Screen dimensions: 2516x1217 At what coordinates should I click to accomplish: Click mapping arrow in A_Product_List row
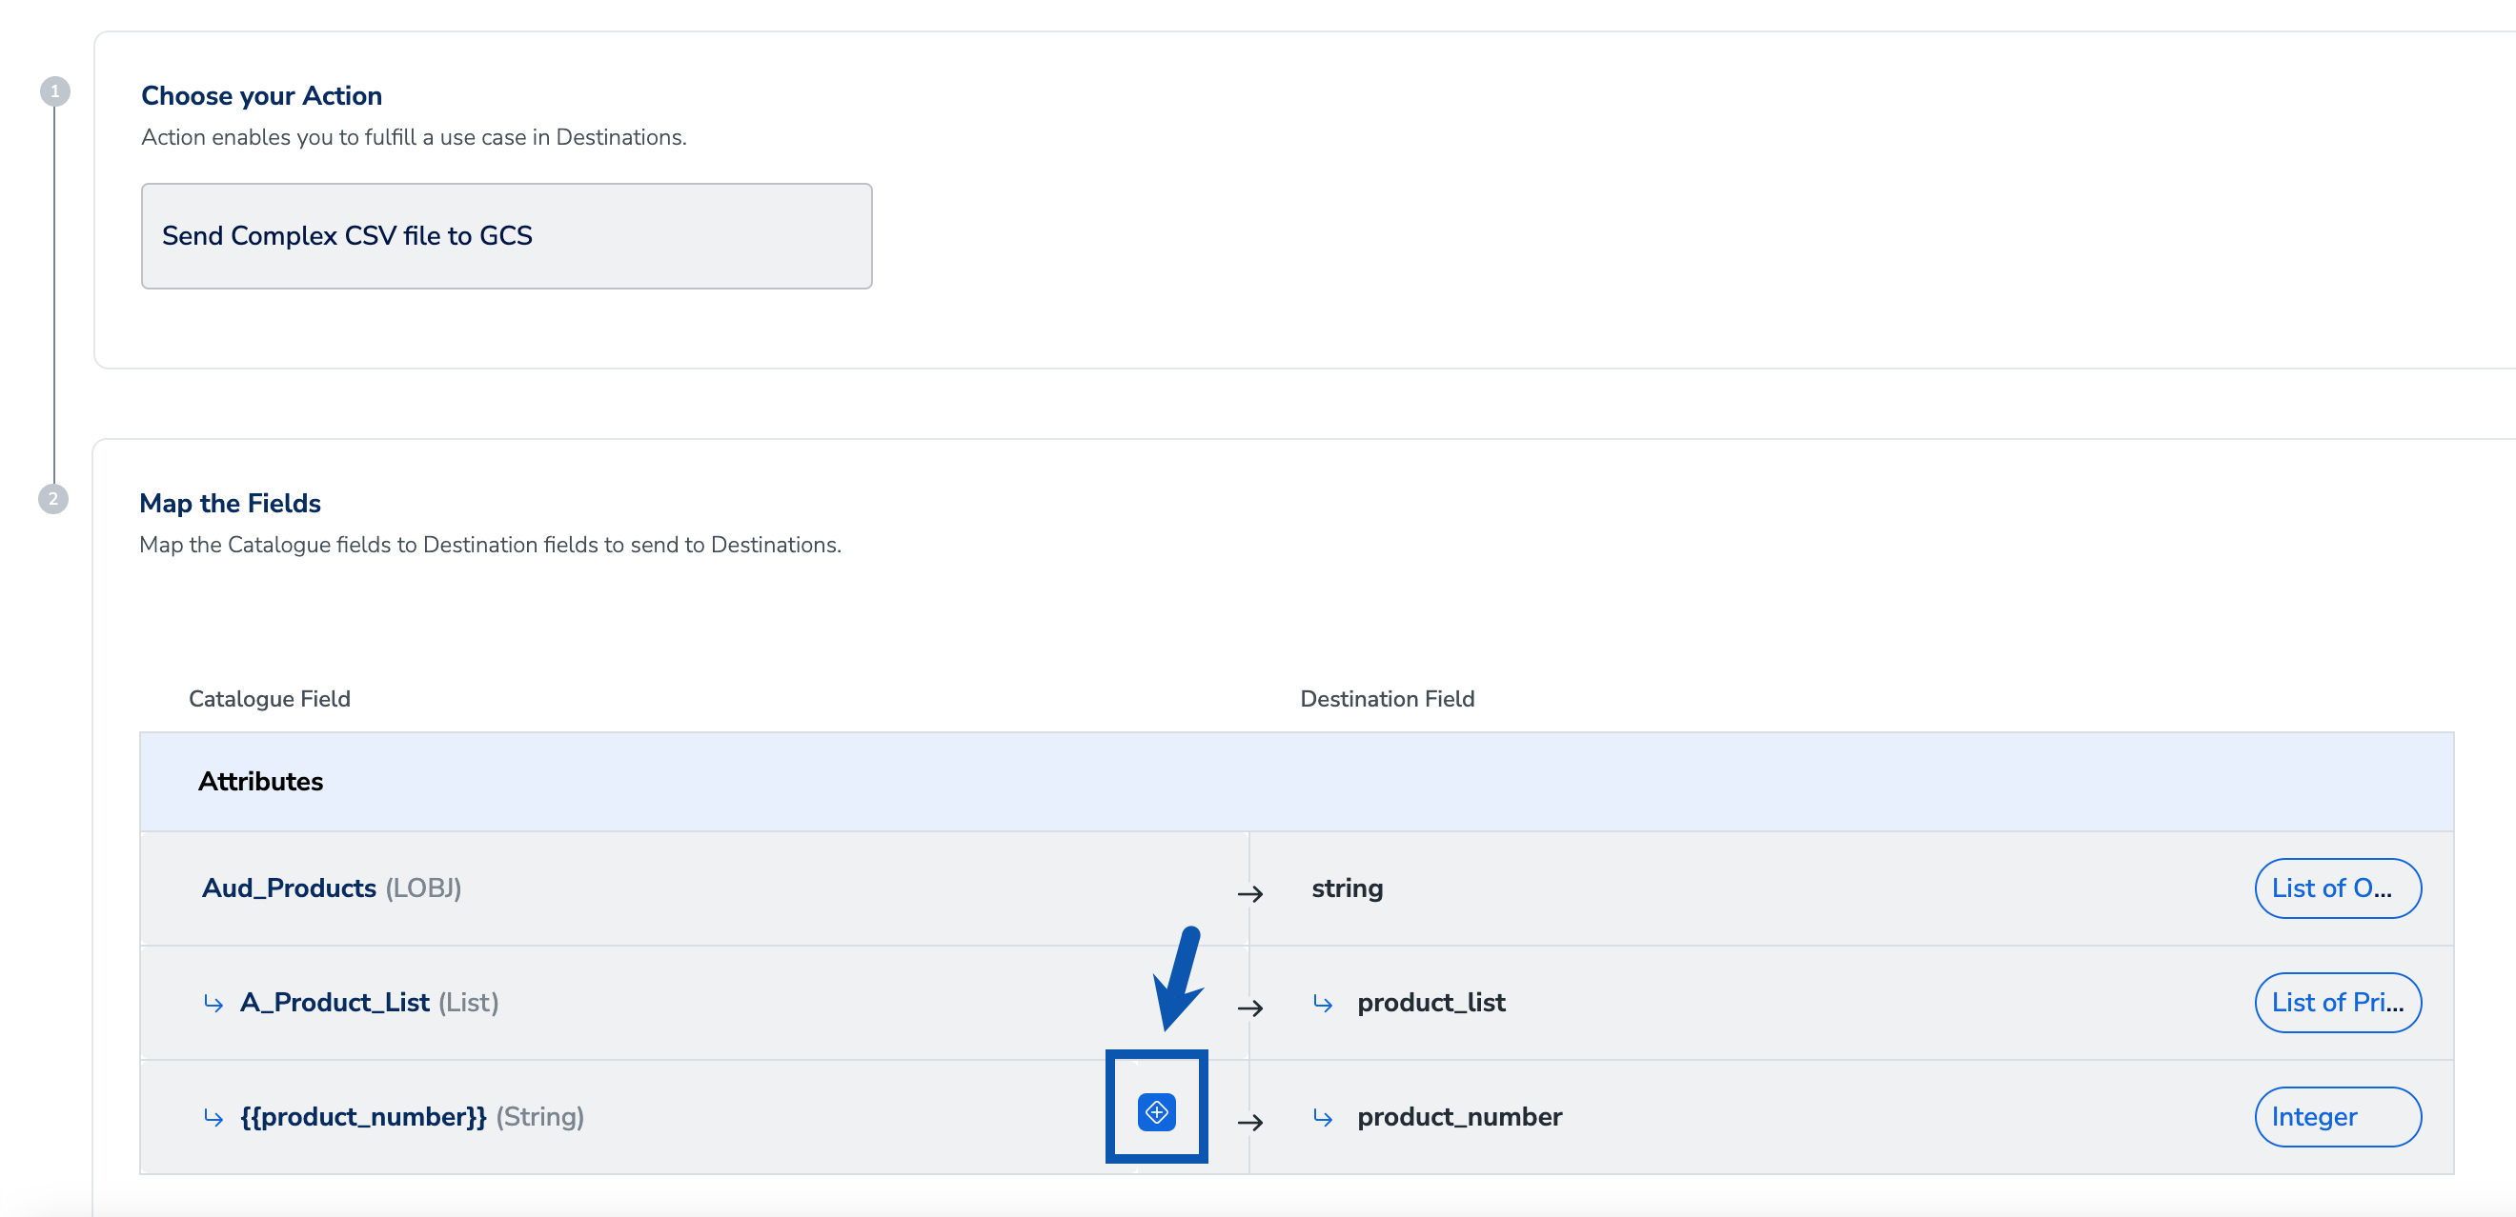tap(1250, 1008)
